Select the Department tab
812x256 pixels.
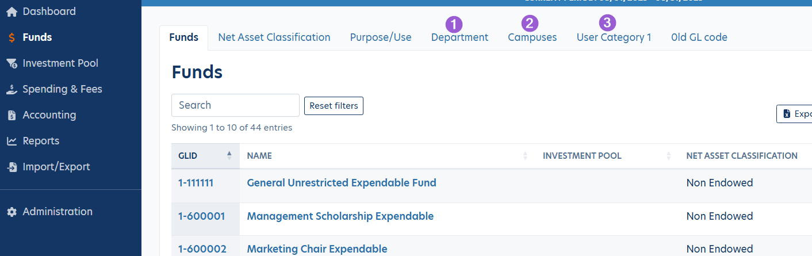click(459, 37)
